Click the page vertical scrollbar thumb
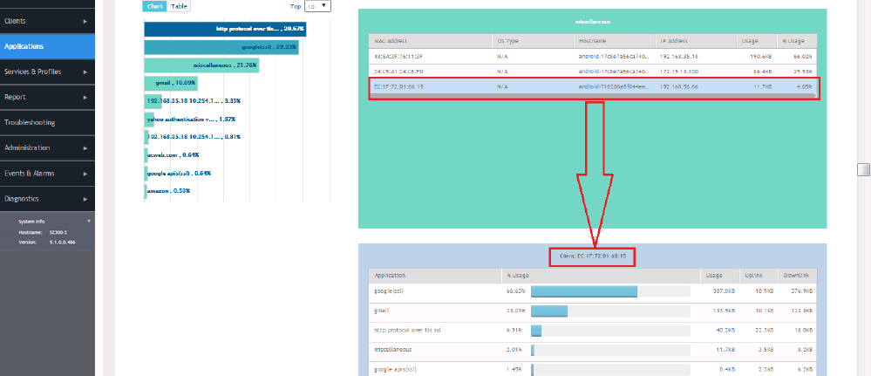Viewport: 871px width, 376px height. coord(863,169)
